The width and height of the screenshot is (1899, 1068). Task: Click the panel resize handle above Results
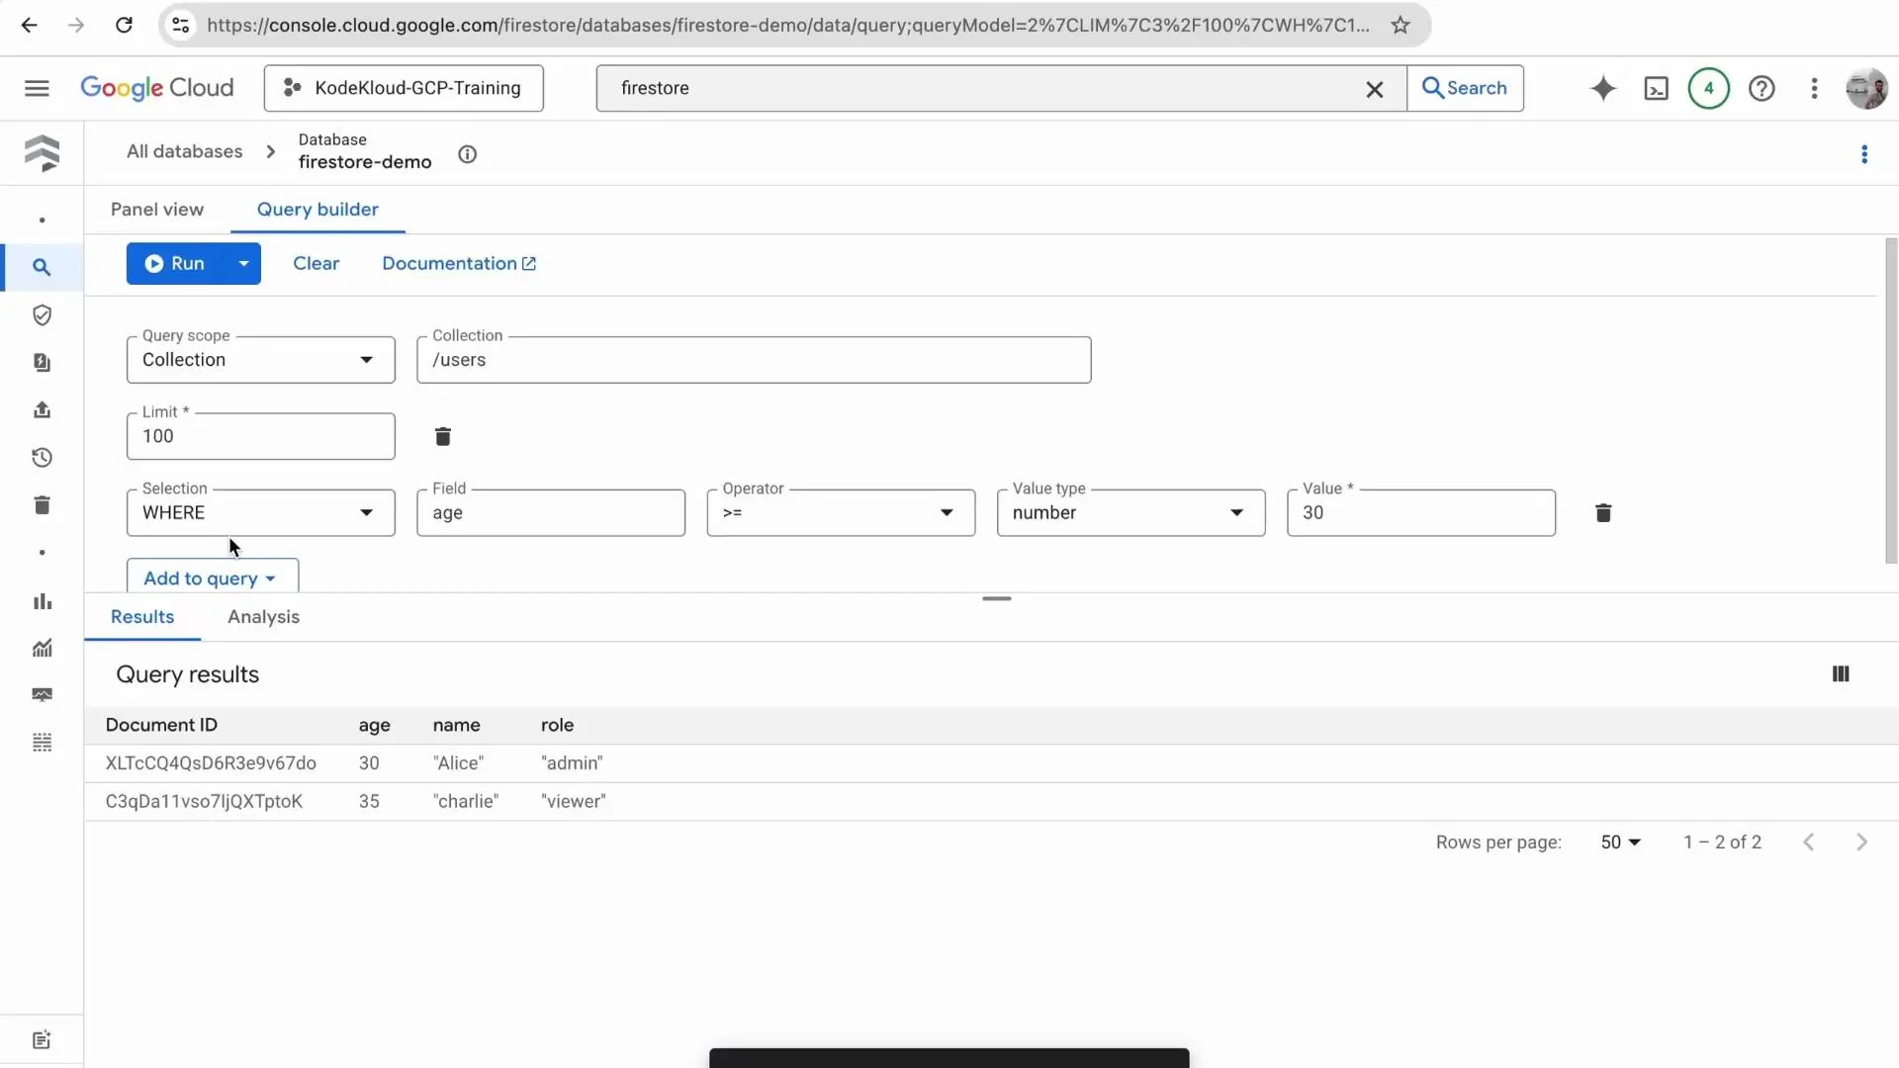point(996,598)
